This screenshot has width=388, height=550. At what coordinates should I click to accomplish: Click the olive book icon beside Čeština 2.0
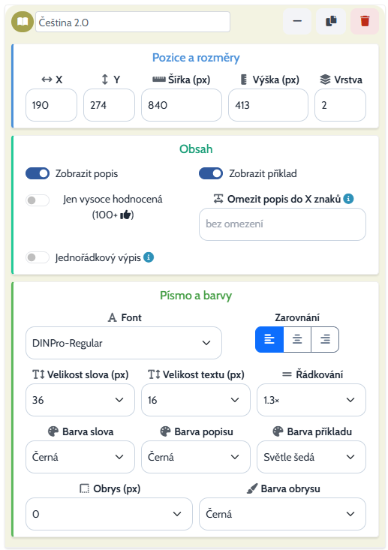tap(23, 22)
